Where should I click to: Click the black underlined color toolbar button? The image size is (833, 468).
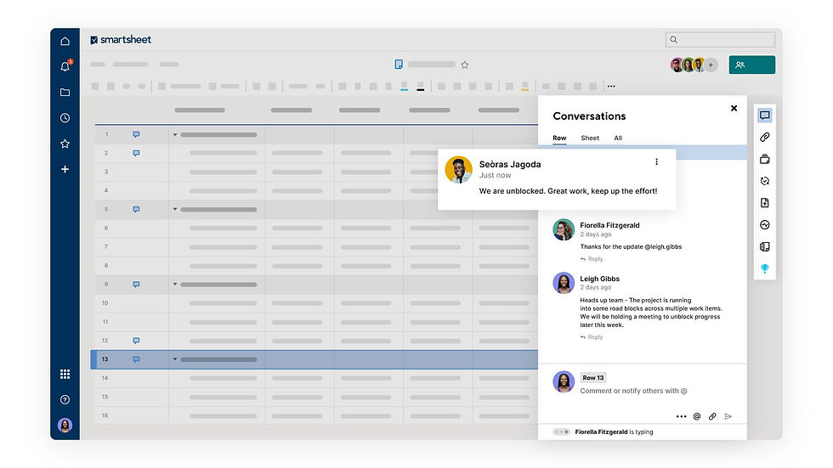tap(420, 86)
